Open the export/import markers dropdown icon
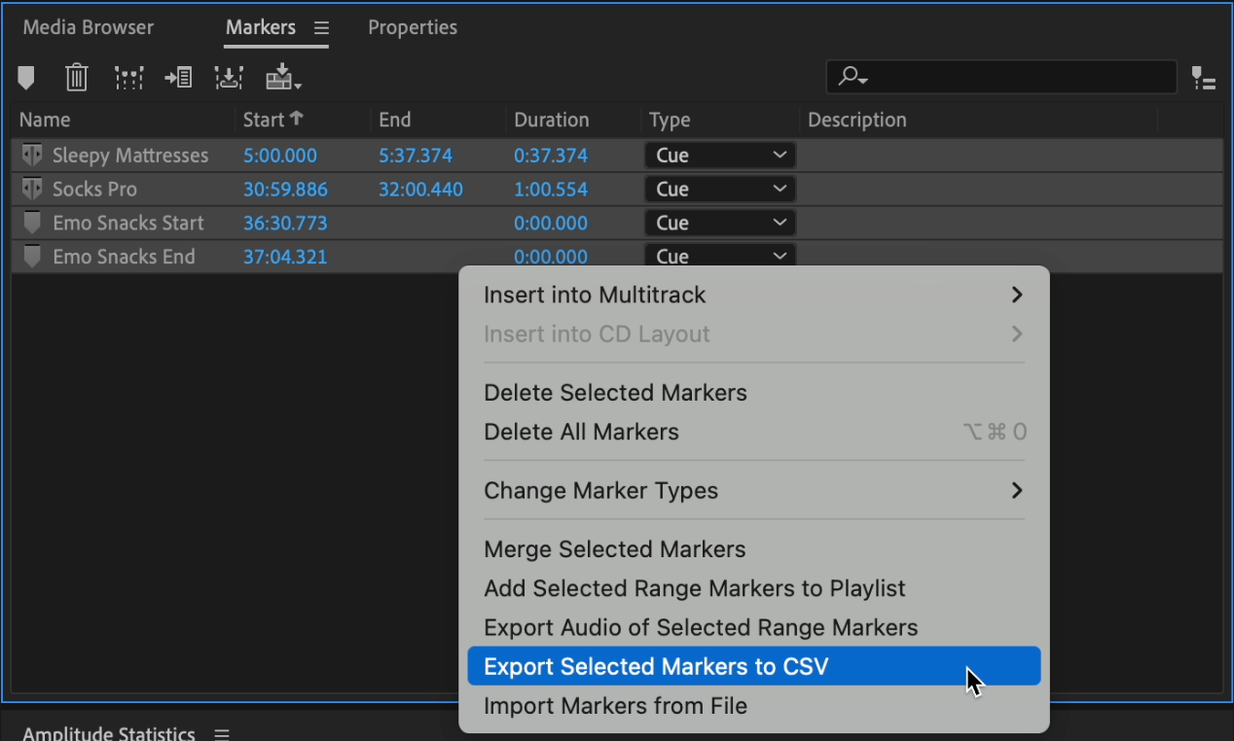The width and height of the screenshot is (1234, 741). 283,77
